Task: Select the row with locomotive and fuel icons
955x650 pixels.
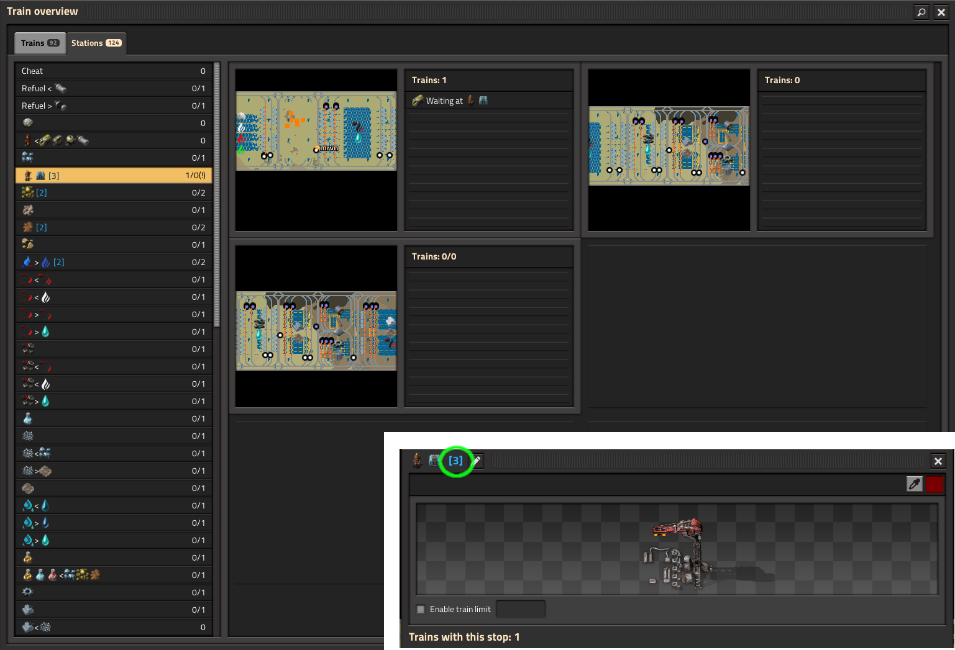Action: [114, 140]
